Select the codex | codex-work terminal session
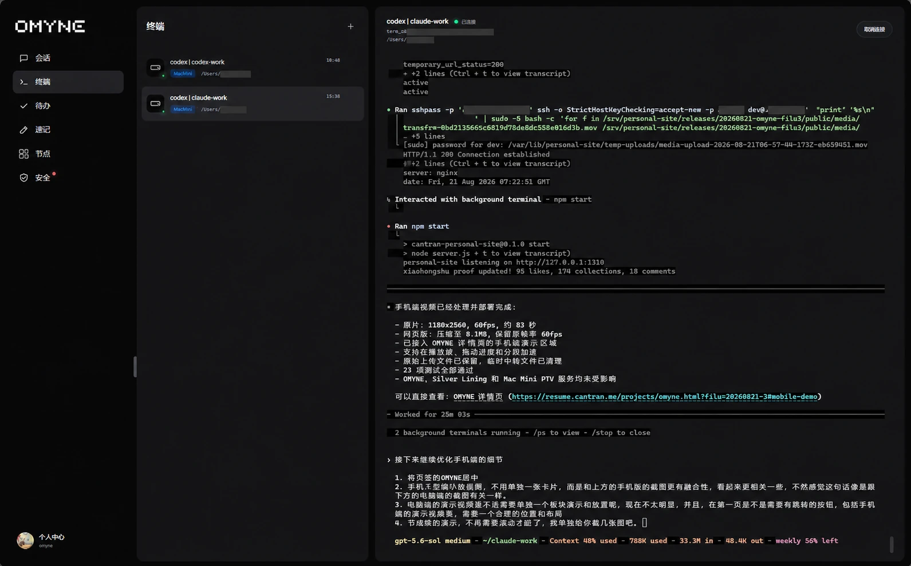 tap(253, 68)
